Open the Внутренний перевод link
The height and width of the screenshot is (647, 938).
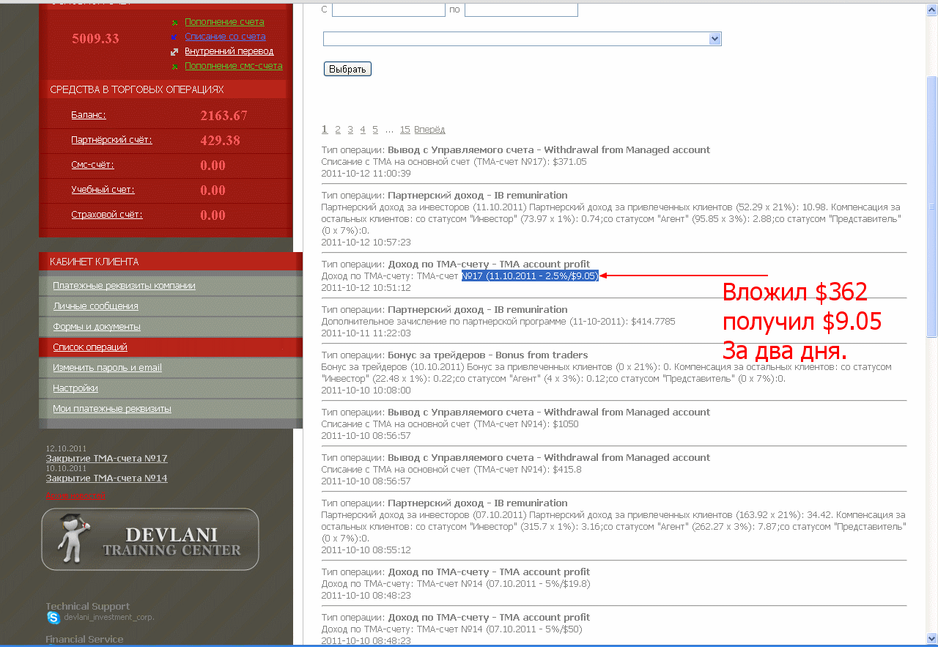point(229,51)
